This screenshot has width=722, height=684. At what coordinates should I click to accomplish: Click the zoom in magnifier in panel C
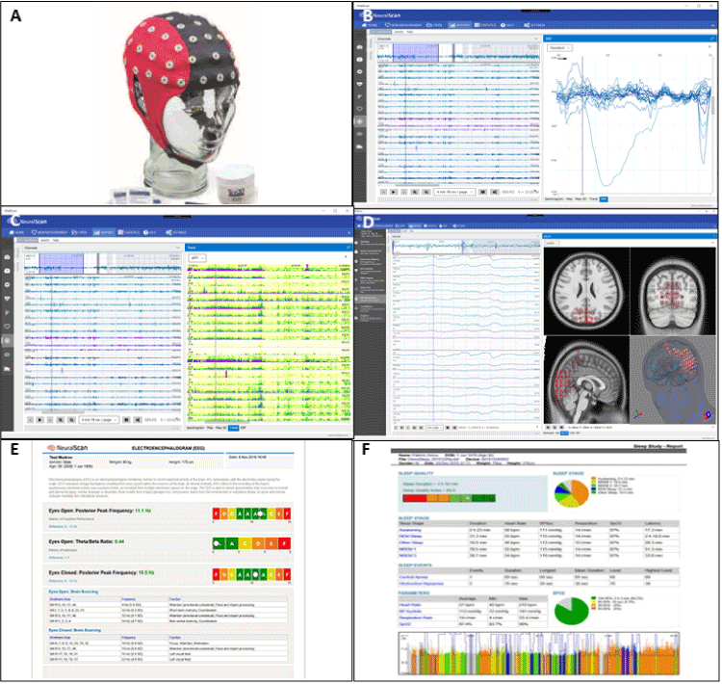coord(61,420)
